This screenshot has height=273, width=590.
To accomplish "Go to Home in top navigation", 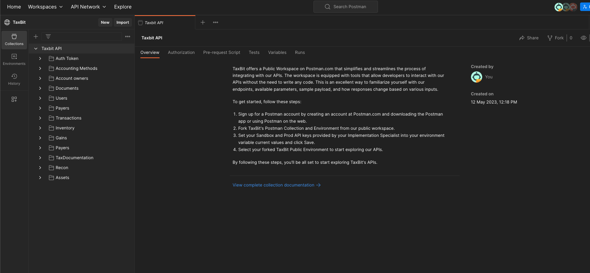I will [x=14, y=7].
